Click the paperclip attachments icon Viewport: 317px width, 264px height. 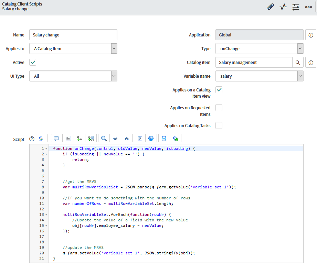[271, 7]
